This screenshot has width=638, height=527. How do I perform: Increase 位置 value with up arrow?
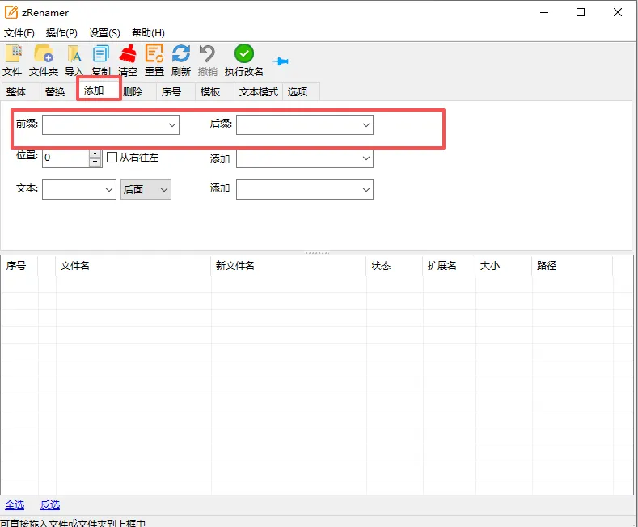(x=95, y=154)
